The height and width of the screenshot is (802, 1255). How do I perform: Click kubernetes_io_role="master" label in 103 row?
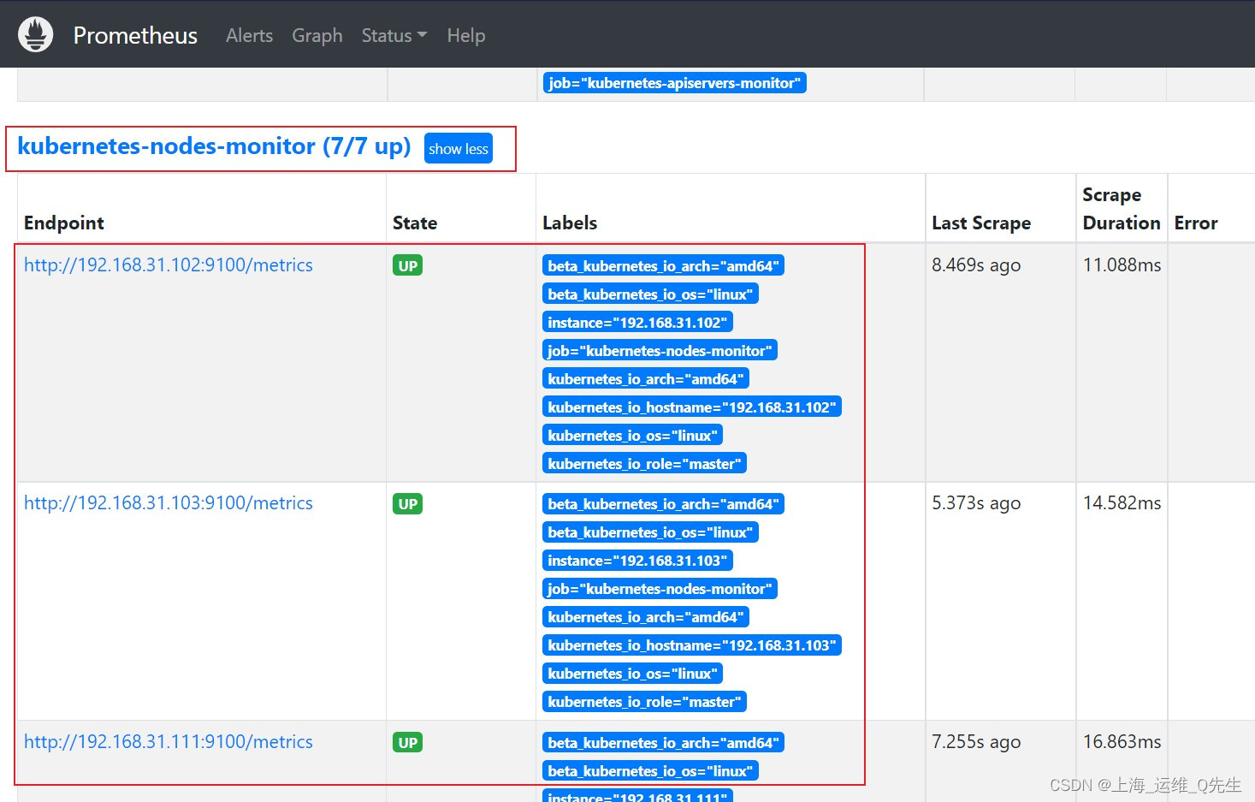tap(644, 702)
